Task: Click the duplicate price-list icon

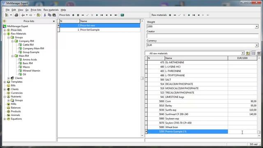Action: click(x=78, y=15)
